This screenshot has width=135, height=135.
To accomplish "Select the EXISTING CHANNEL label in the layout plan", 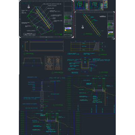I will [x=31, y=30].
